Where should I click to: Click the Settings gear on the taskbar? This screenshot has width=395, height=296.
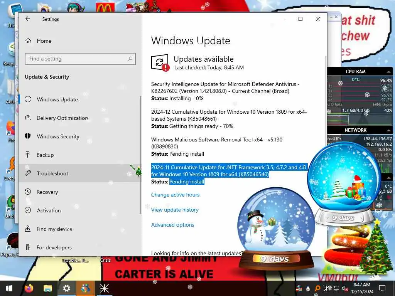click(66, 288)
